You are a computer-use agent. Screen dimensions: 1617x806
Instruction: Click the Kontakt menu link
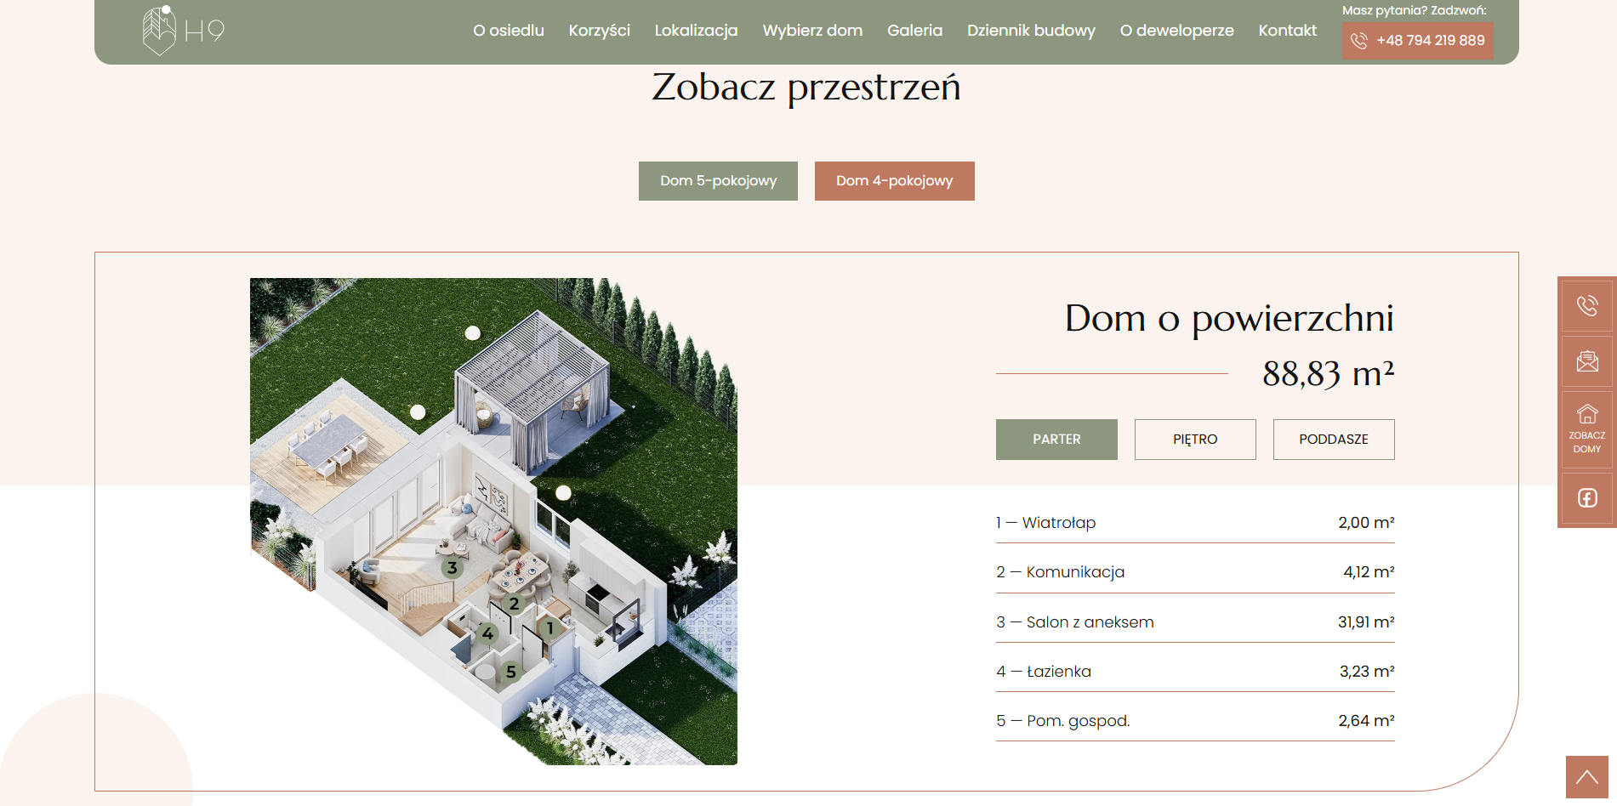point(1287,31)
